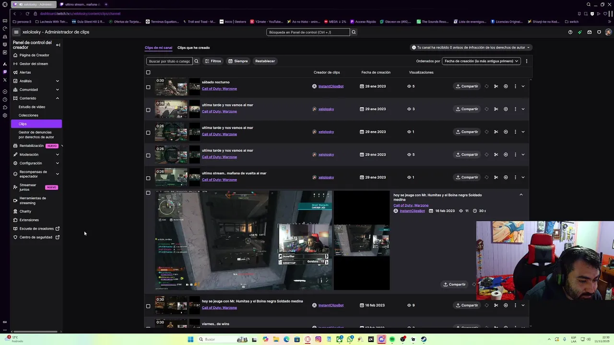The width and height of the screenshot is (614, 345).
Task: Open the Filtros button
Action: [213, 61]
